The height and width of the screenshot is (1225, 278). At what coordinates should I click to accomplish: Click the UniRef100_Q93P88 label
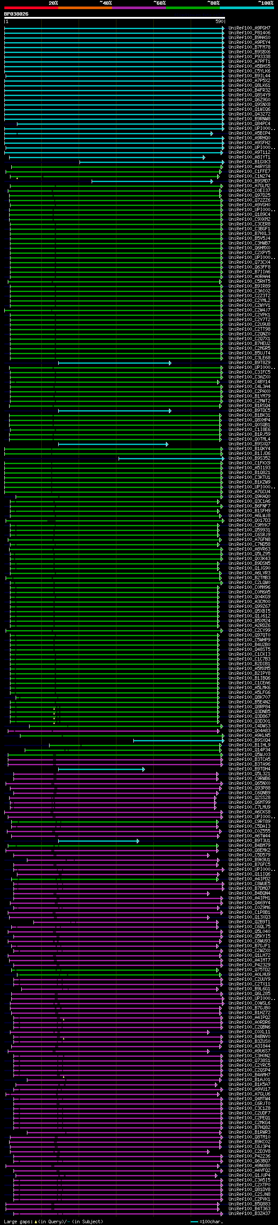click(x=249, y=788)
